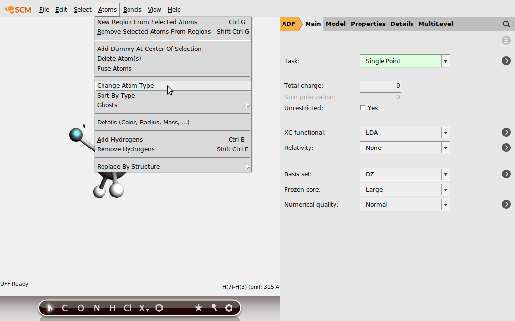Switch to the Properties tab
This screenshot has height=321, width=515.
pyautogui.click(x=368, y=24)
